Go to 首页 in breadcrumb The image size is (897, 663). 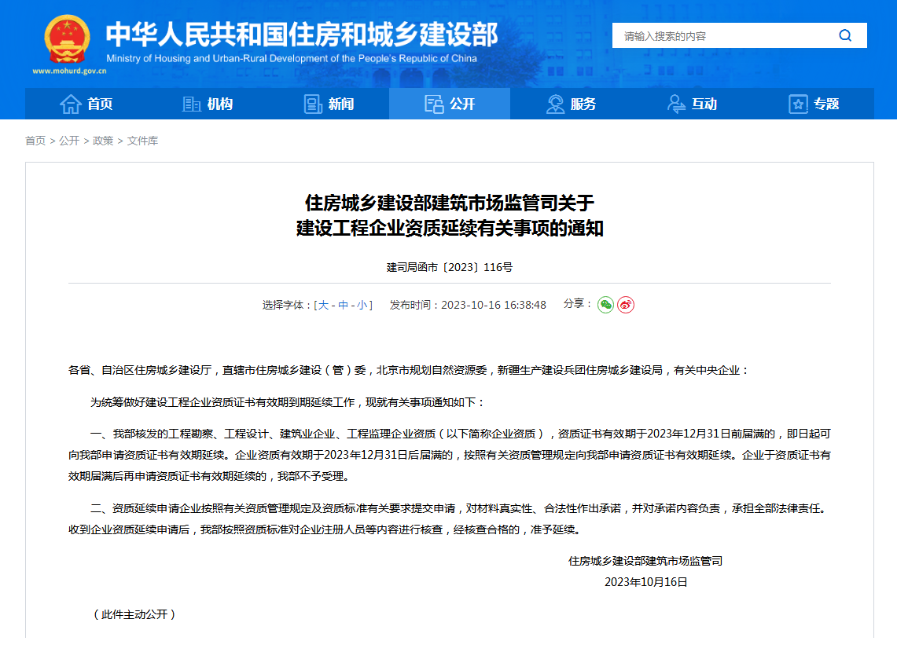[35, 141]
